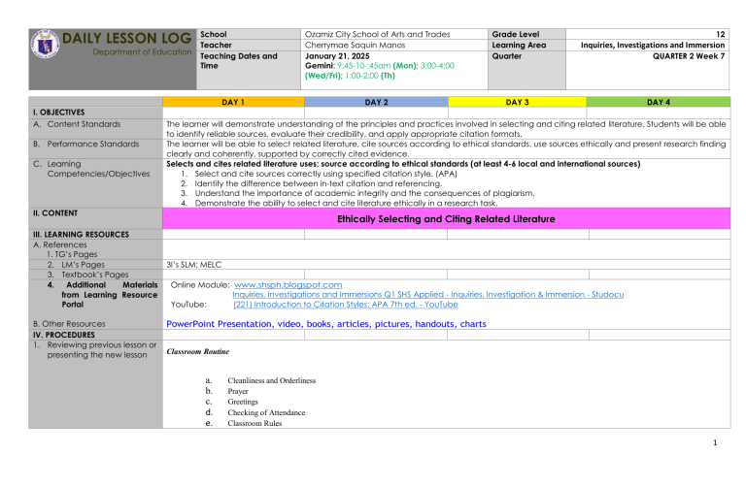The image size is (746, 487).
Task: Click the January 21, 2025 date text
Action: (338, 55)
